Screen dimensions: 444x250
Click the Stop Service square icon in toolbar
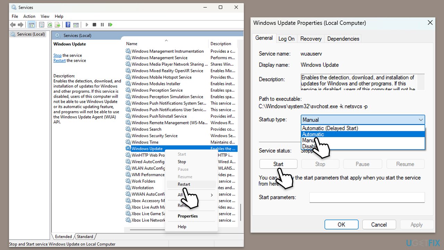click(94, 25)
